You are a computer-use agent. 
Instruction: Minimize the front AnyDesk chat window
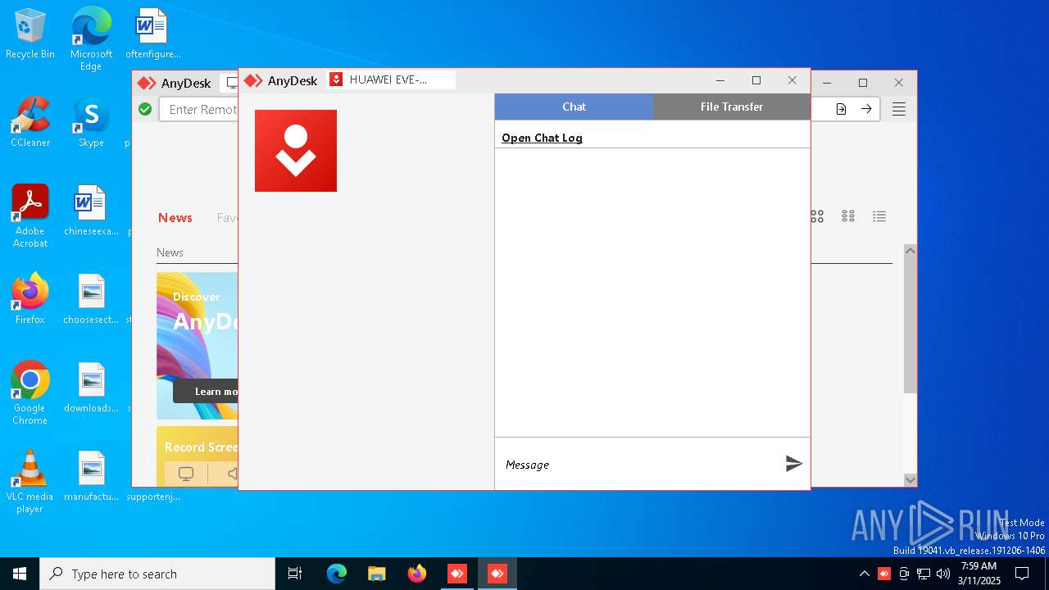pos(720,80)
